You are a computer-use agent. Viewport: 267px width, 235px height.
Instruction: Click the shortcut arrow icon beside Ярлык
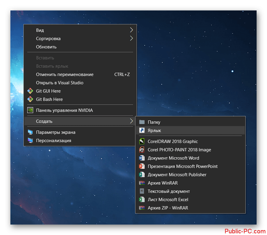(x=142, y=131)
